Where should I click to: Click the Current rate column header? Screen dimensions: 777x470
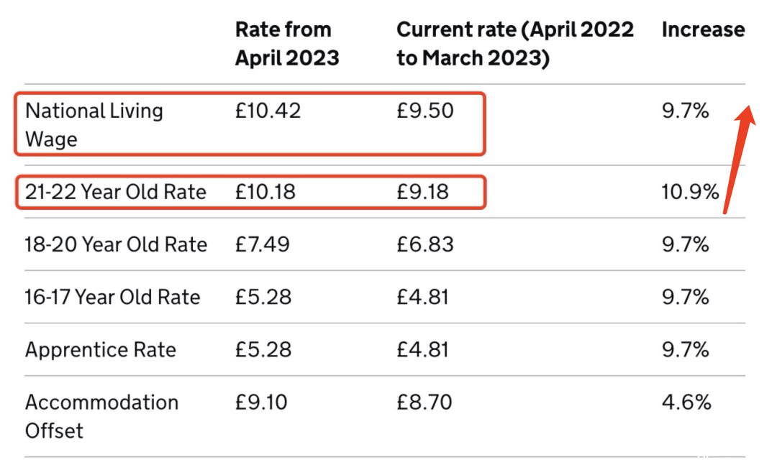(x=515, y=44)
